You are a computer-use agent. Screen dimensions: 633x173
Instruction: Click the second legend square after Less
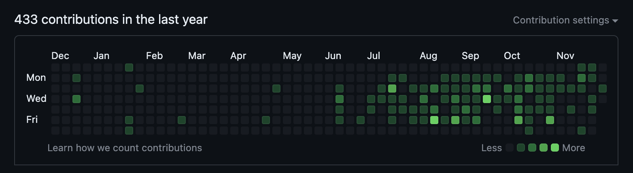tap(521, 148)
